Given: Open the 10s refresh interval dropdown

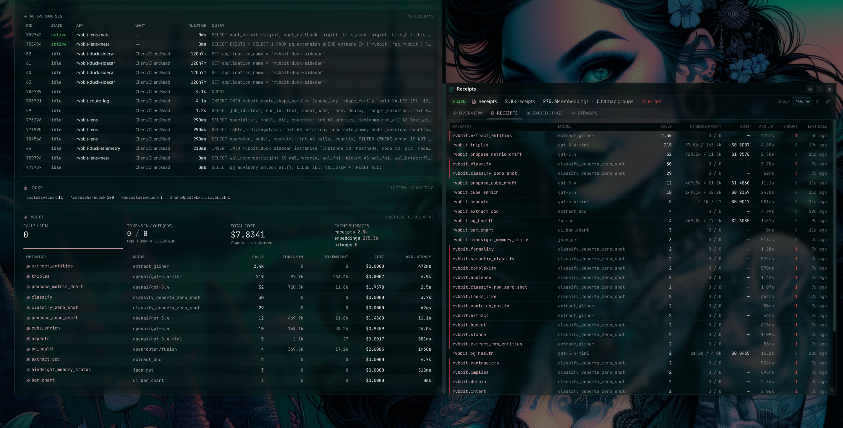Looking at the screenshot, I should [x=801, y=102].
